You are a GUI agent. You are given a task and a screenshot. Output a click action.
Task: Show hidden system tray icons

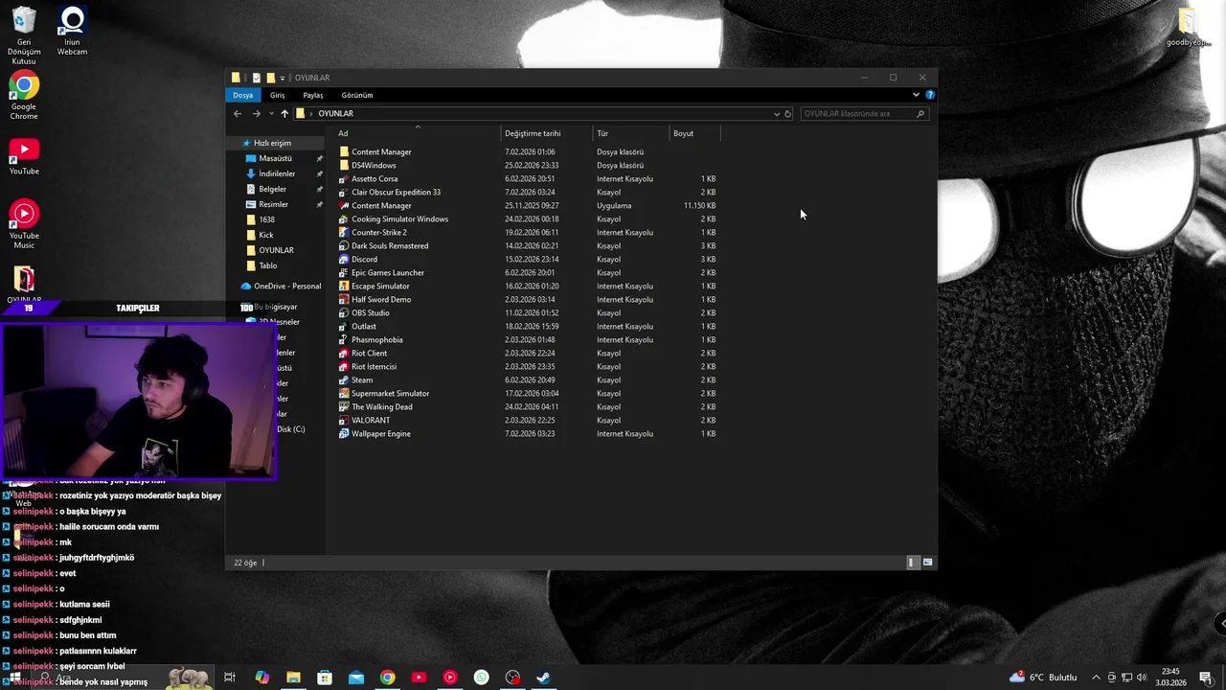(x=1097, y=678)
